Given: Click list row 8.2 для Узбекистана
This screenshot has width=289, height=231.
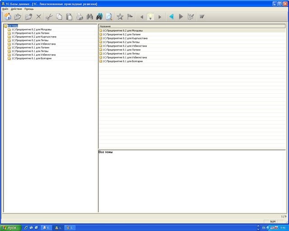Looking at the screenshot, I should pyautogui.click(x=192, y=46).
